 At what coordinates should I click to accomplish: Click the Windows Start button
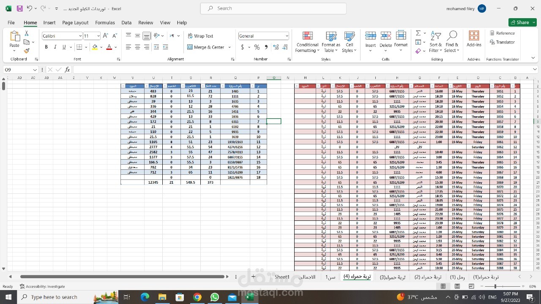(x=8, y=297)
